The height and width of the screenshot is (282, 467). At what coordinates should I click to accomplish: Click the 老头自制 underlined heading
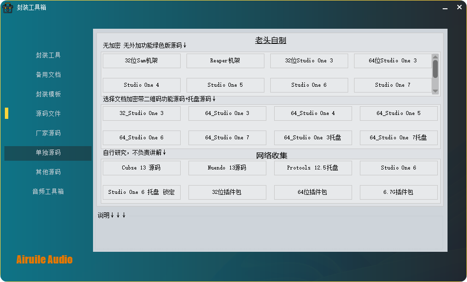click(270, 40)
